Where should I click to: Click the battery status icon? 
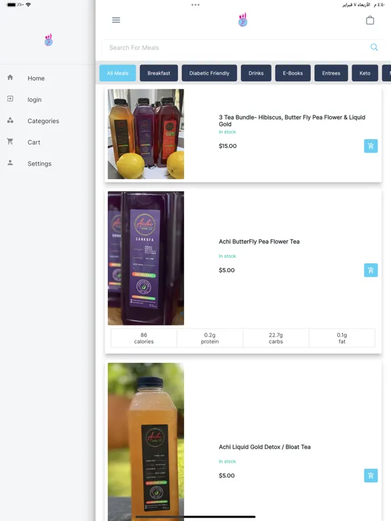pyautogui.click(x=12, y=5)
